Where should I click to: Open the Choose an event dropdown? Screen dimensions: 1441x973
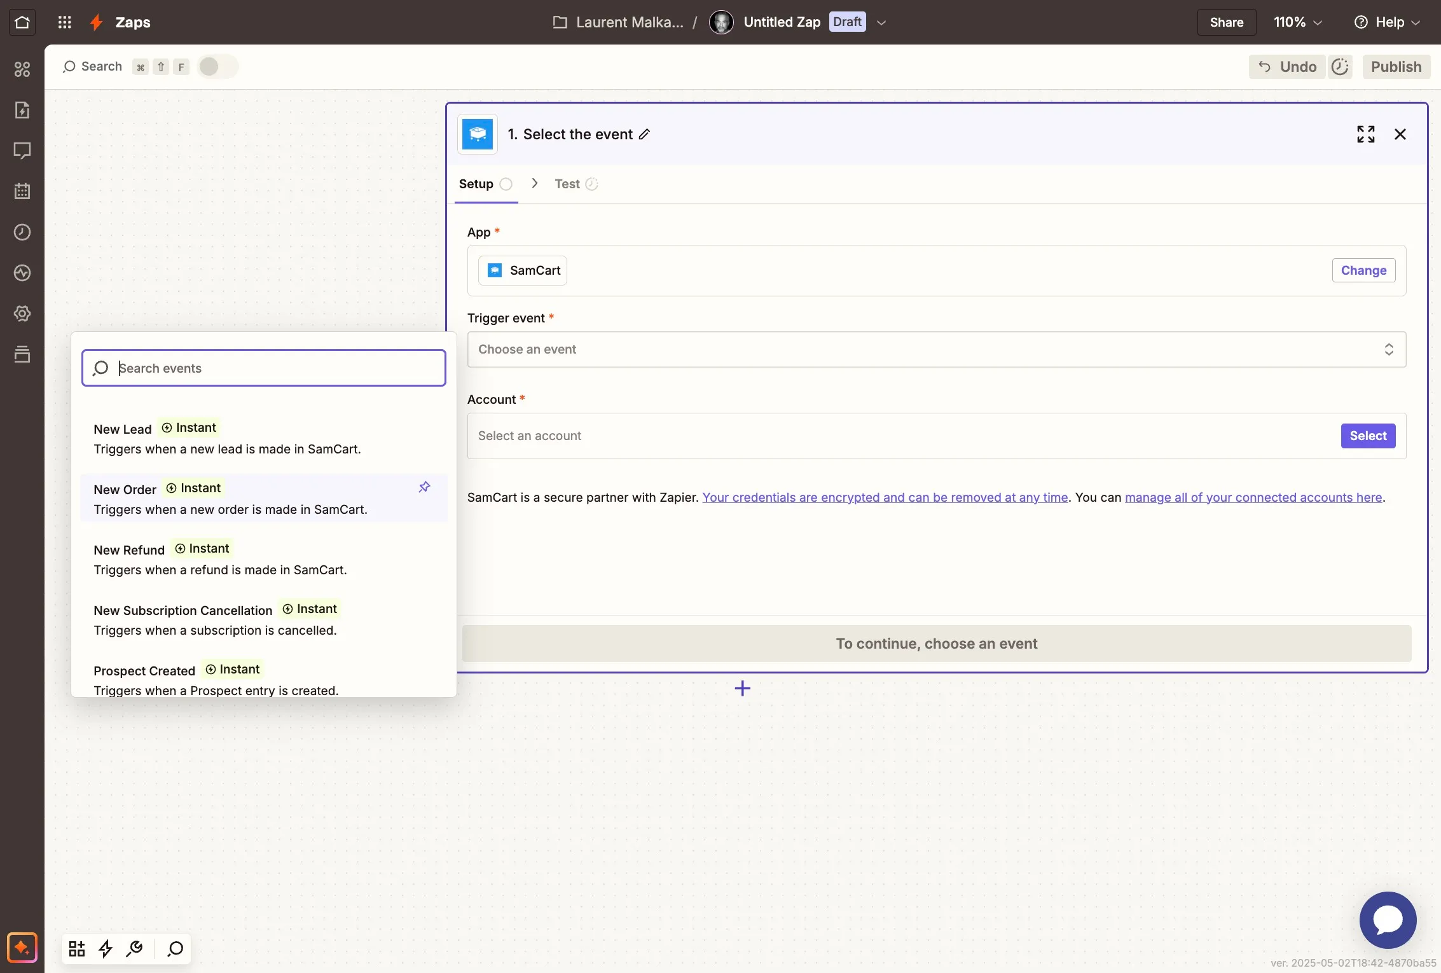[x=936, y=349]
